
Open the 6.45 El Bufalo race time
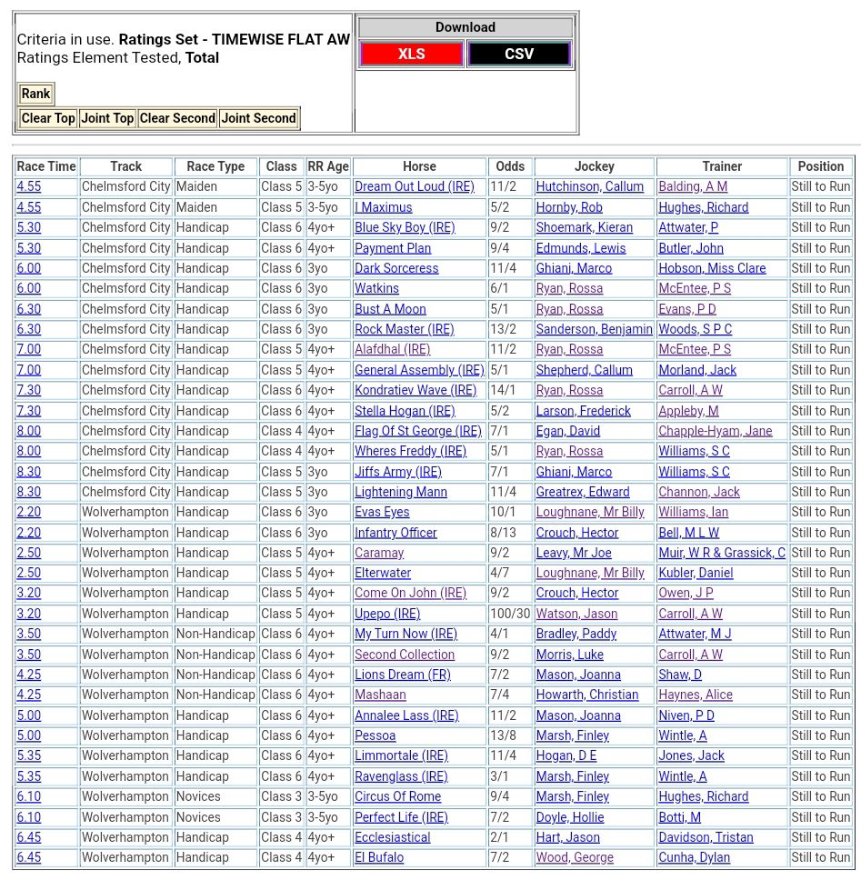click(28, 857)
